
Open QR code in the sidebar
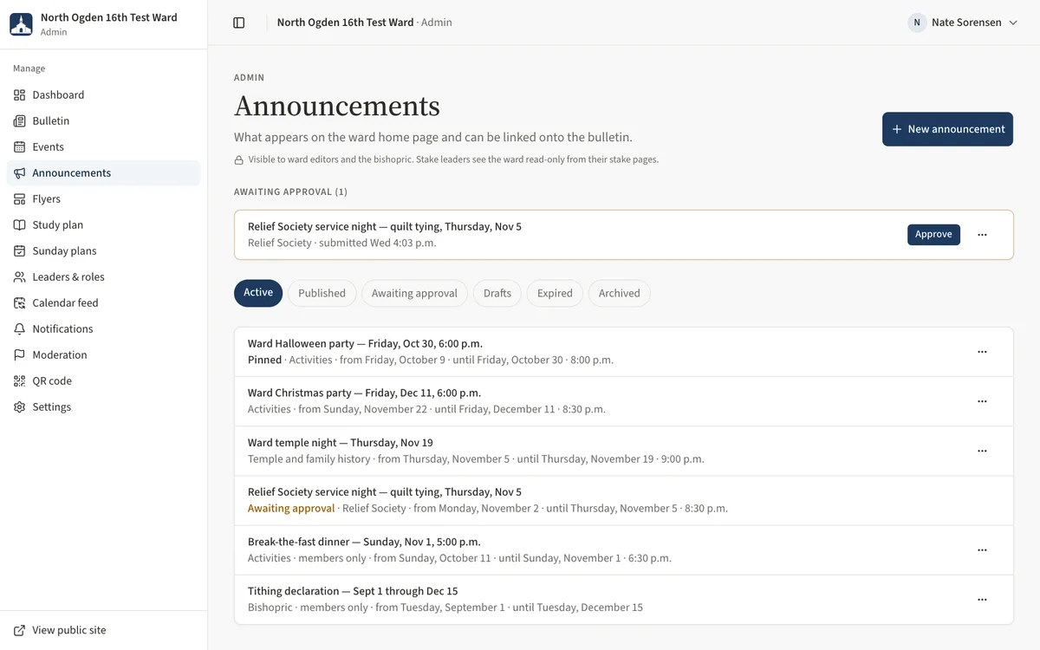(x=103, y=381)
